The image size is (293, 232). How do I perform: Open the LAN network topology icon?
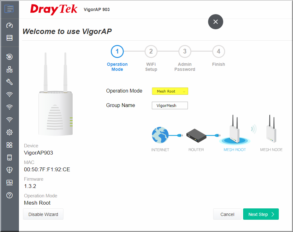coord(9,69)
